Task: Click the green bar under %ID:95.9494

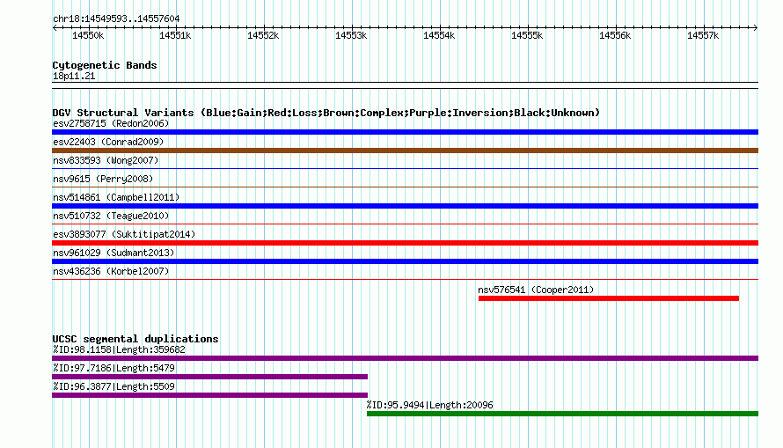Action: point(563,414)
